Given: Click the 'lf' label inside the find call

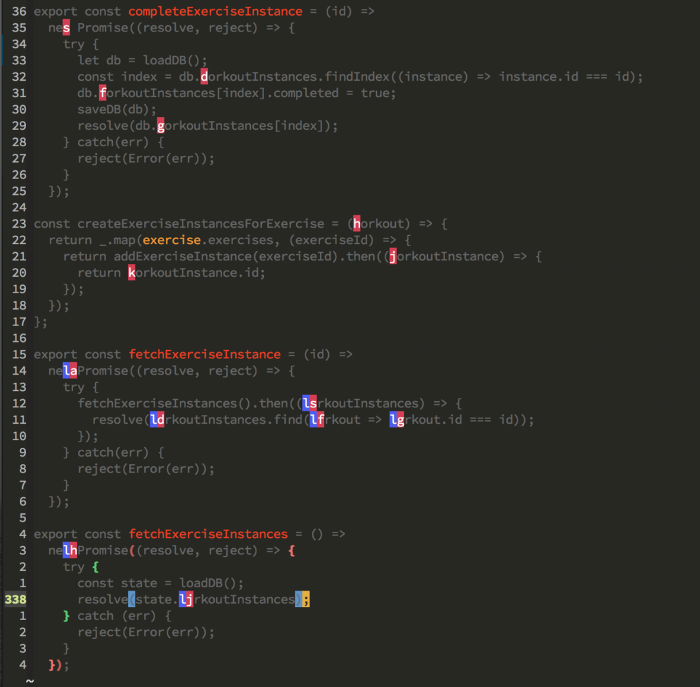Looking at the screenshot, I should 317,420.
